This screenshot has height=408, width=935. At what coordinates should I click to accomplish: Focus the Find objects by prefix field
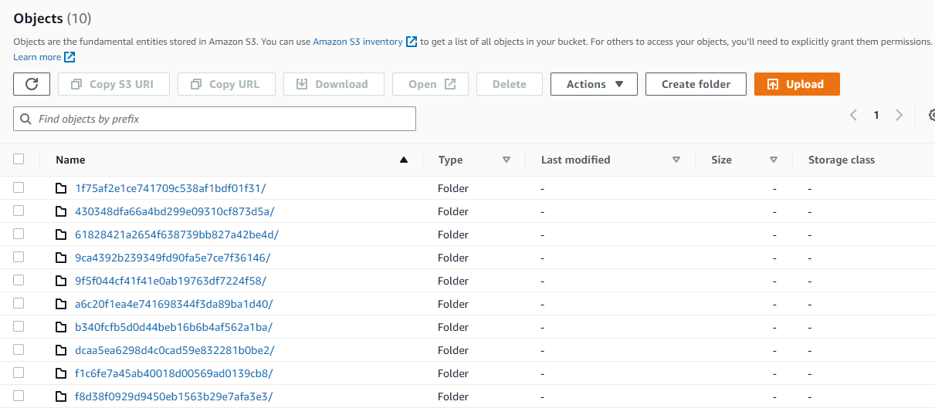click(x=215, y=119)
